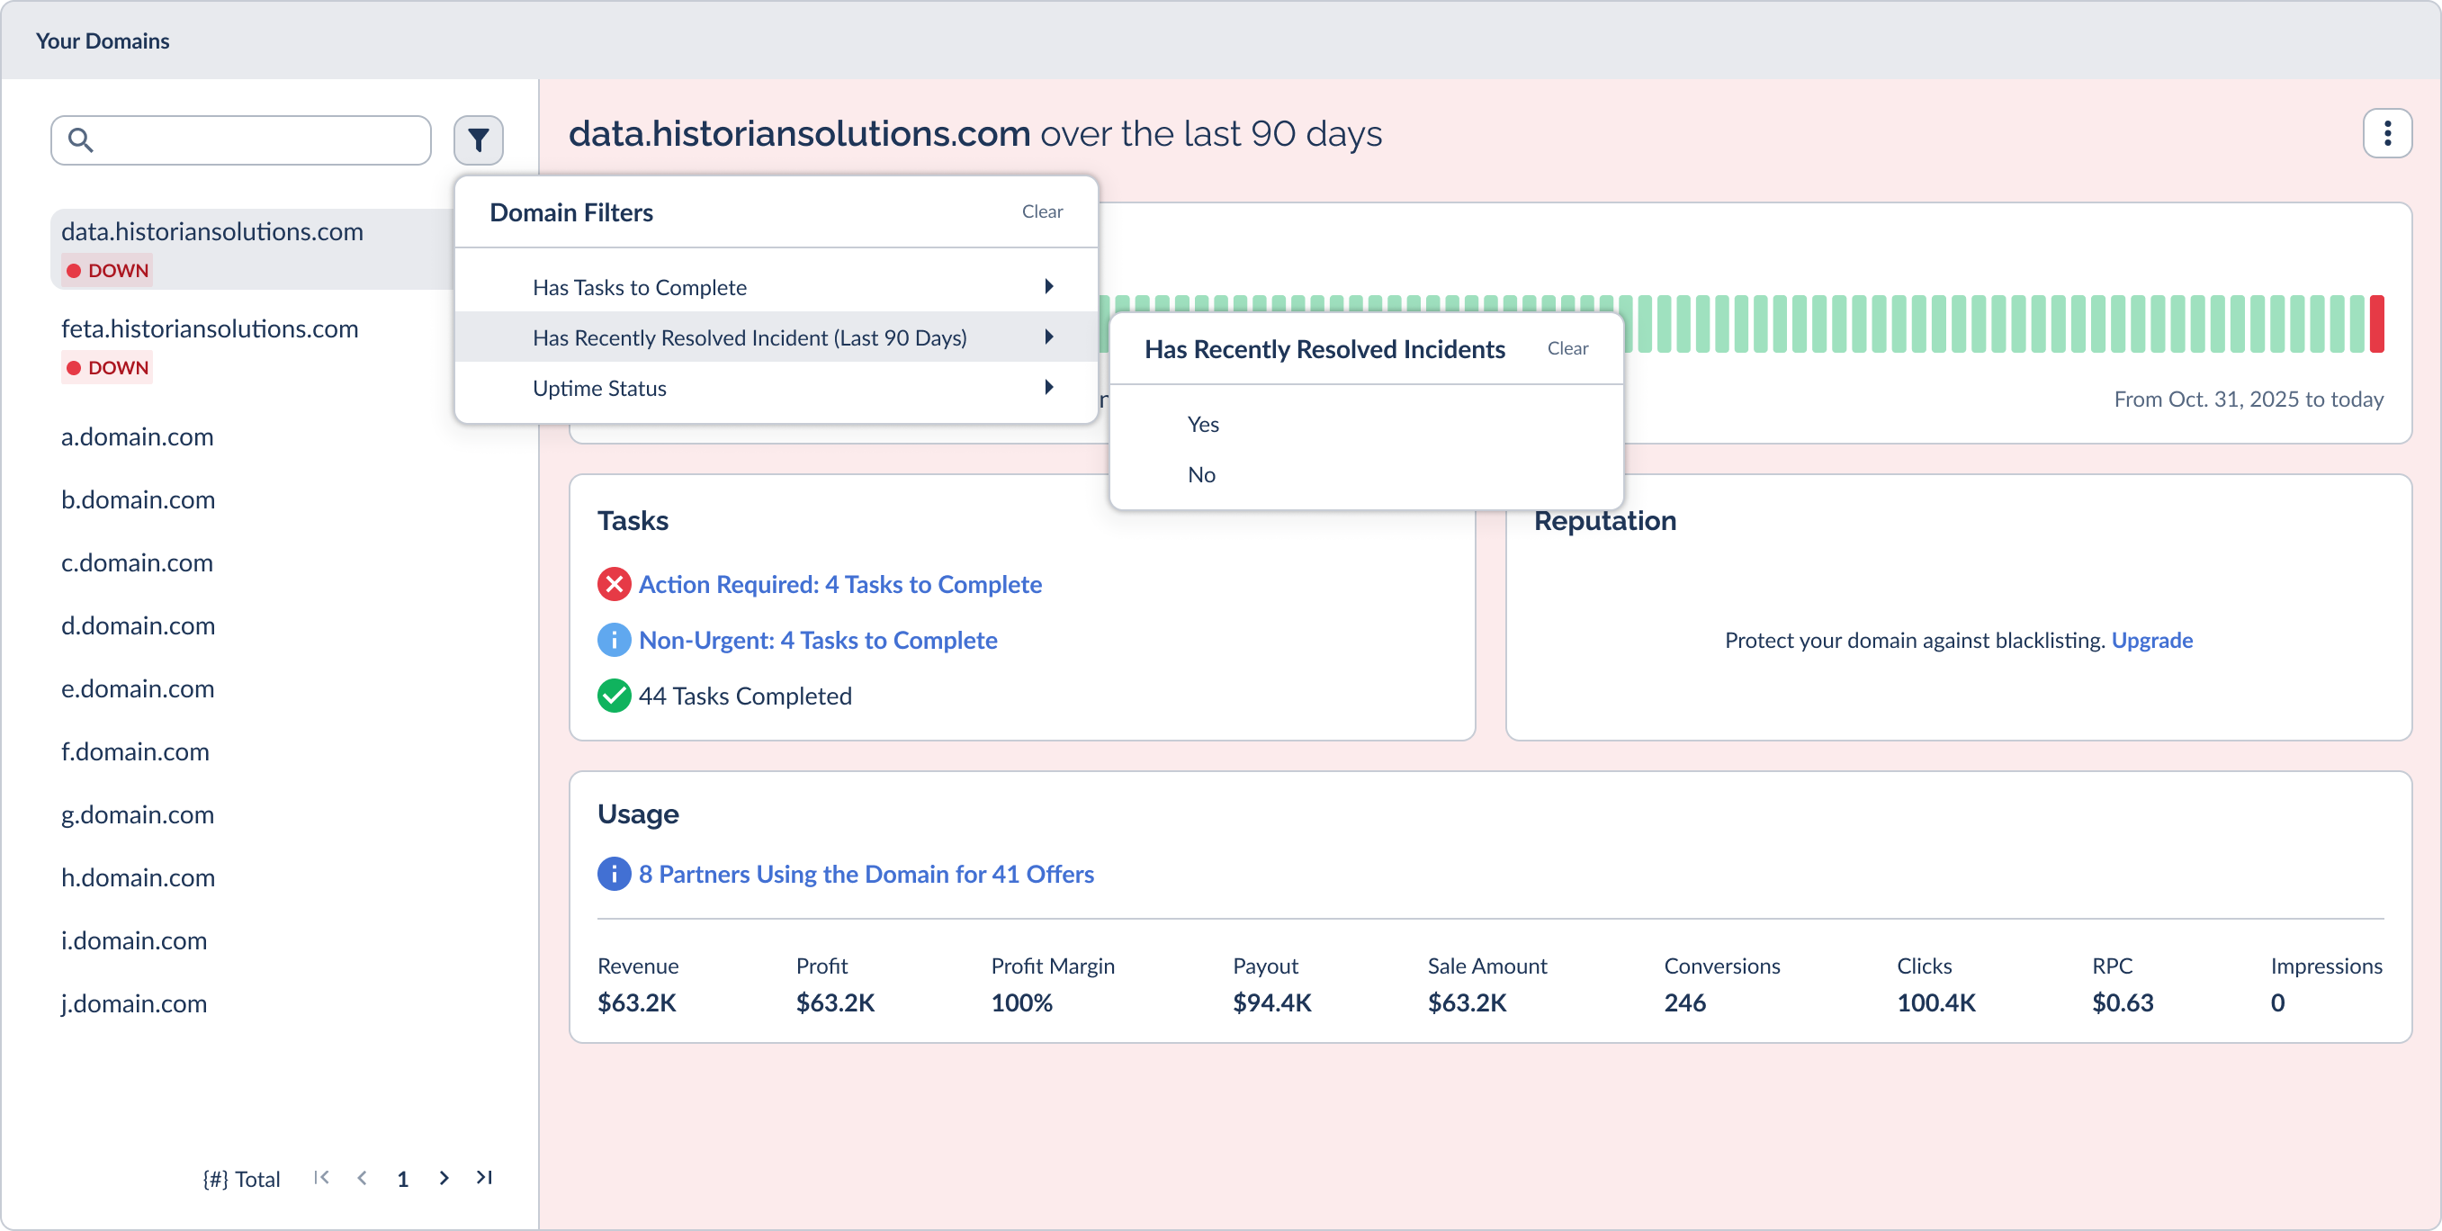Select h.domain.com

139,877
